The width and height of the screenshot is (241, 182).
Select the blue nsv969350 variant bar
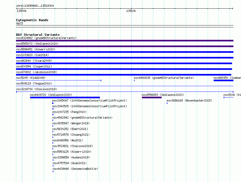[x=223, y=80]
